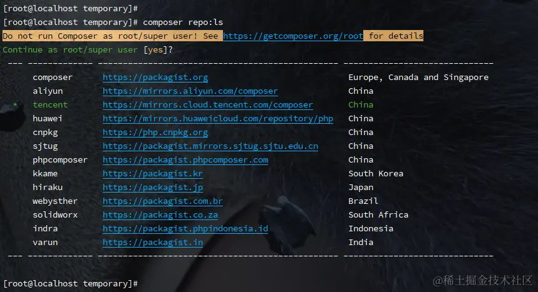538x292 pixels.
Task: Click the 'Do not run Composer as root/super user!' warning
Action: (100, 36)
